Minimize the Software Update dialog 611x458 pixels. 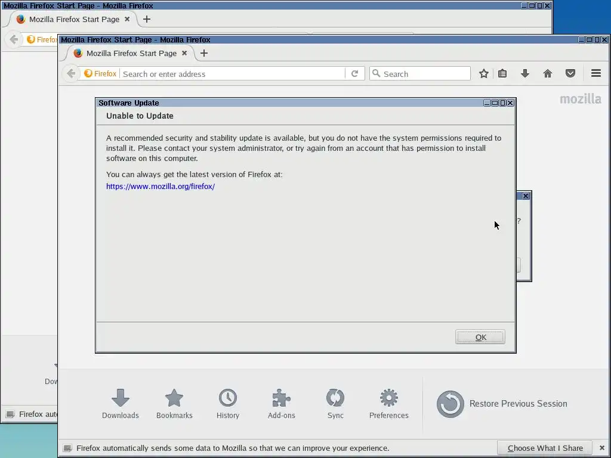tap(487, 103)
